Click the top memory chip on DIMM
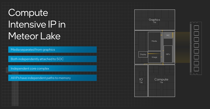This screenshot has width=210, height=109. (196, 28)
